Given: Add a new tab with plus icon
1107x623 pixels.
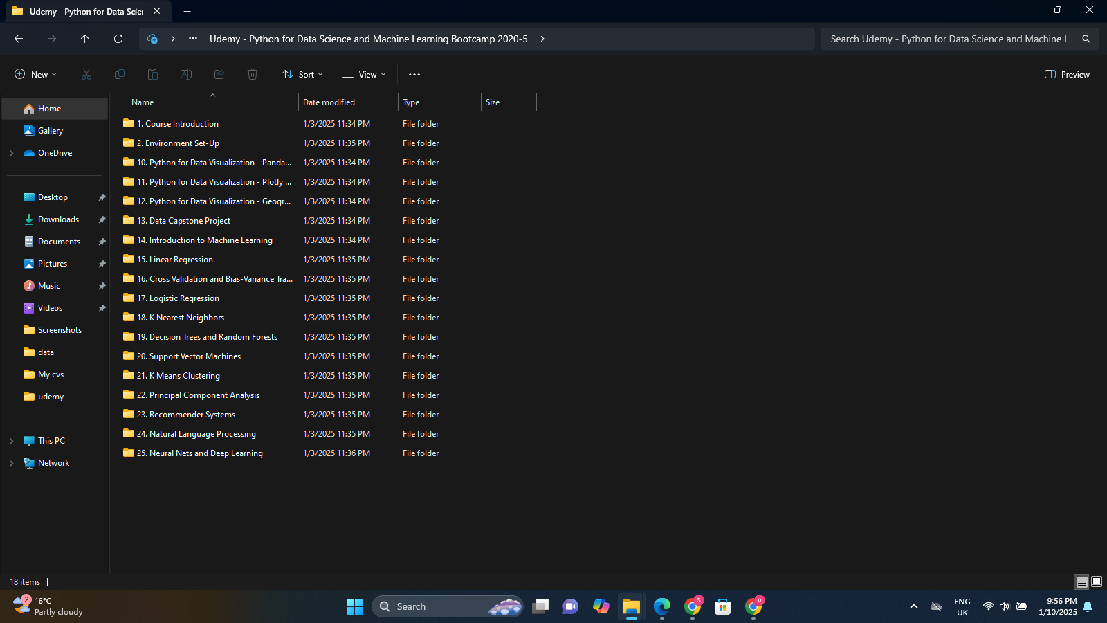Looking at the screenshot, I should point(187,11).
